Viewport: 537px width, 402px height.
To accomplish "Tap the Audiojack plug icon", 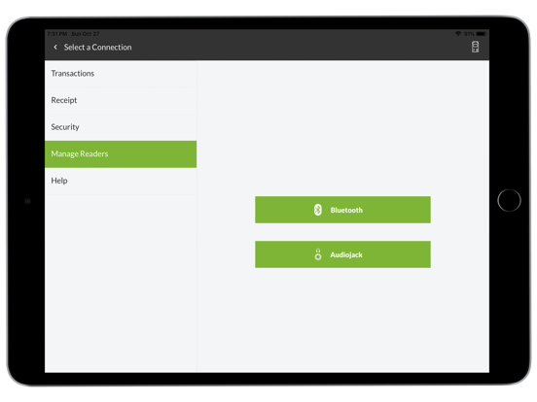I will click(318, 254).
